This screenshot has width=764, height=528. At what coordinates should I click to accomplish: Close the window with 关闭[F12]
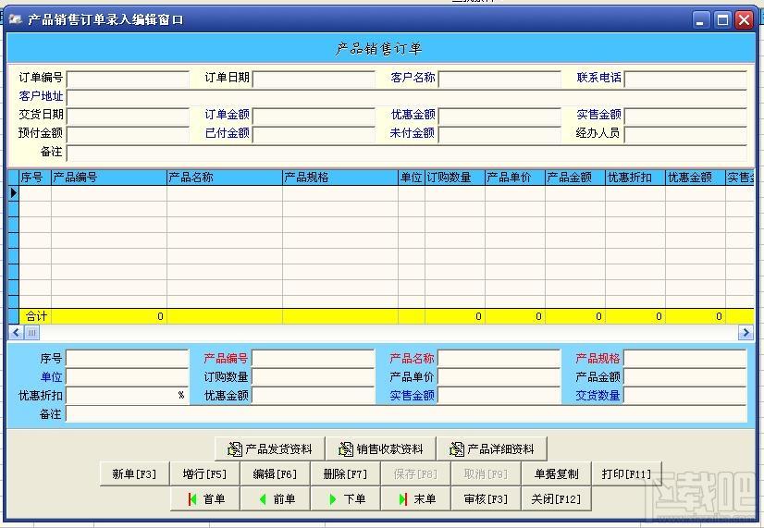556,498
